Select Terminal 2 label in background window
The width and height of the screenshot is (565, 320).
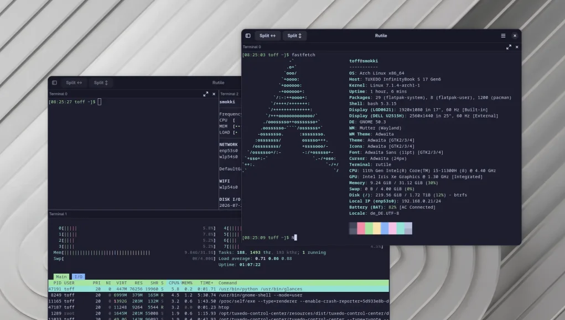pyautogui.click(x=229, y=94)
